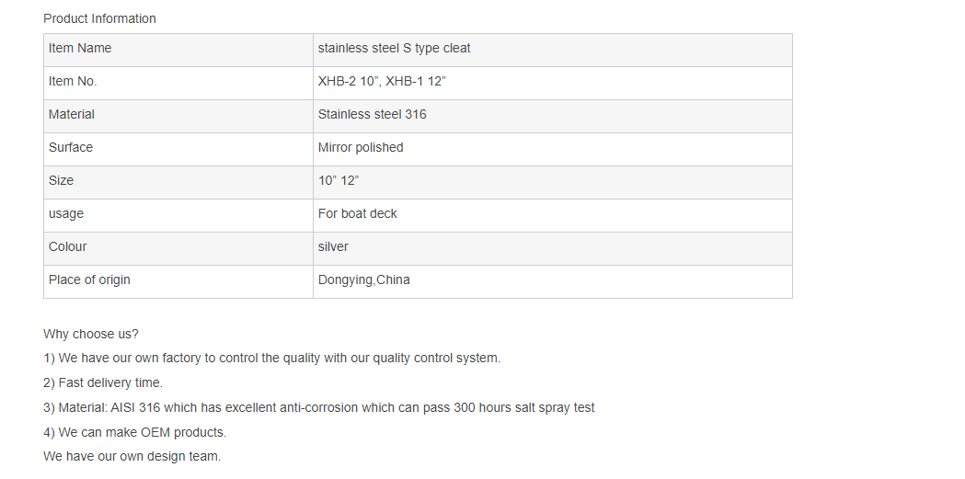
Task: Select the "Dongying,China" cell
Action: click(x=364, y=279)
